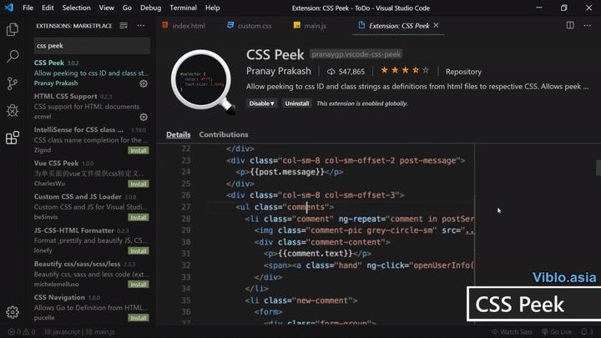Open the Edit menu
Viewport: 601px width, 338px height.
(48, 8)
